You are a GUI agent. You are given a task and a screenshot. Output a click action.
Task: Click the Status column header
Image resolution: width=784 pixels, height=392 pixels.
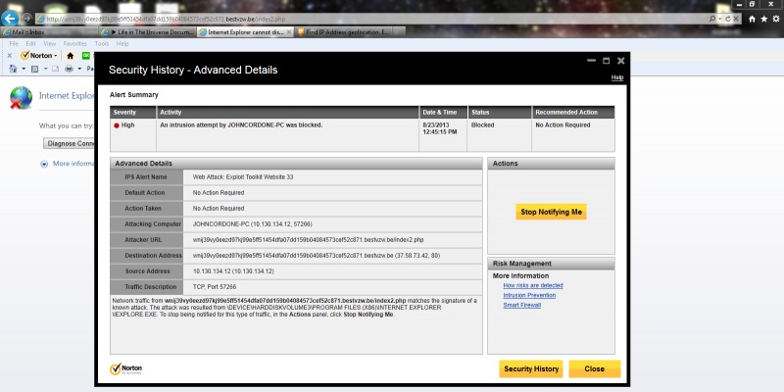(x=499, y=112)
